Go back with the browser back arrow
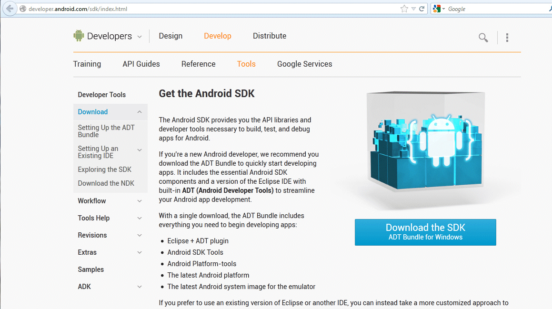Image resolution: width=552 pixels, height=309 pixels. point(10,9)
